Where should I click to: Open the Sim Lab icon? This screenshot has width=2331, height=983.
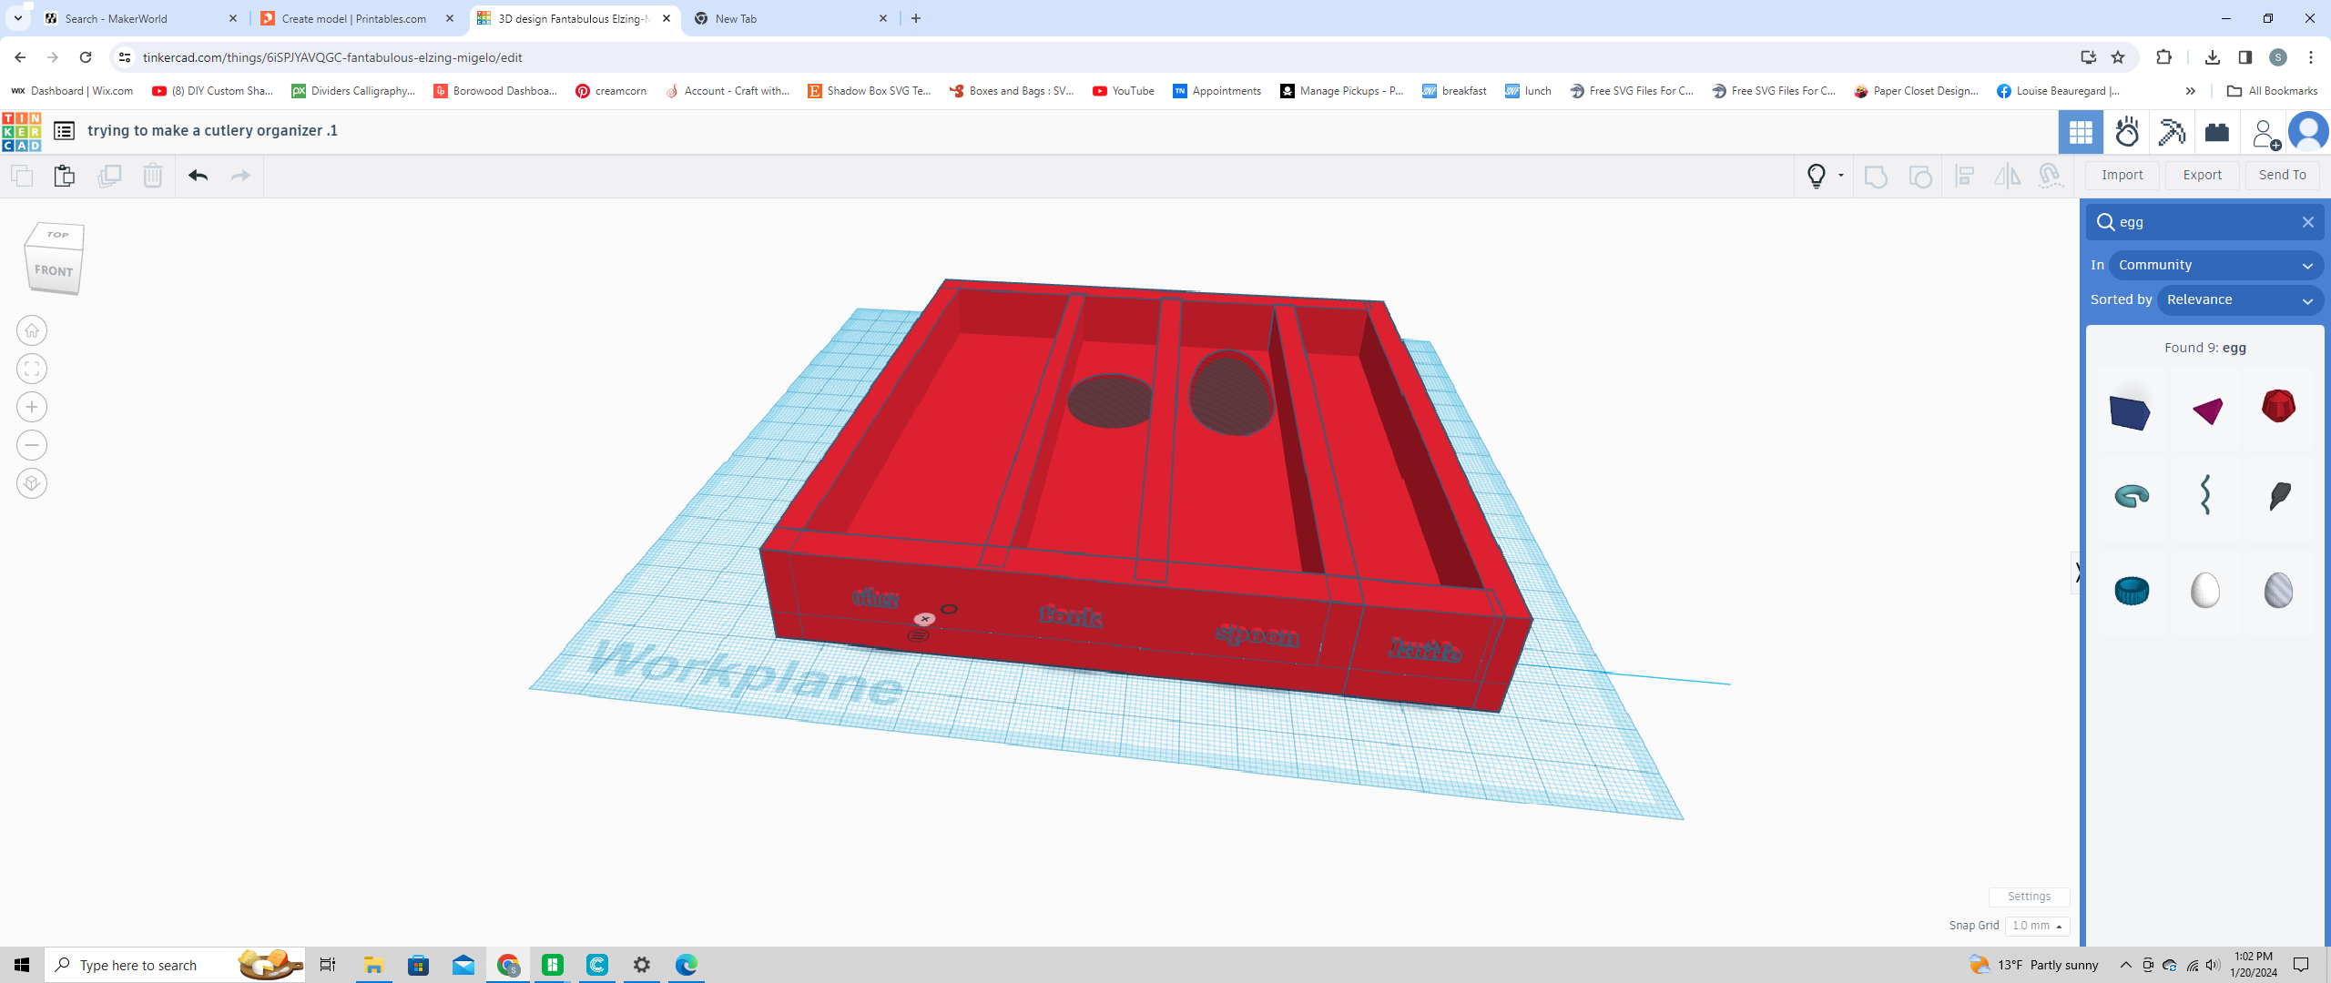(2127, 133)
